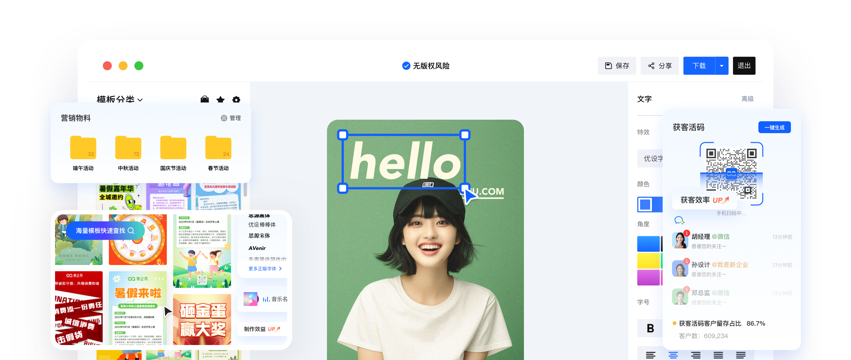Open the gear settings icon in the template panel header

(x=236, y=99)
